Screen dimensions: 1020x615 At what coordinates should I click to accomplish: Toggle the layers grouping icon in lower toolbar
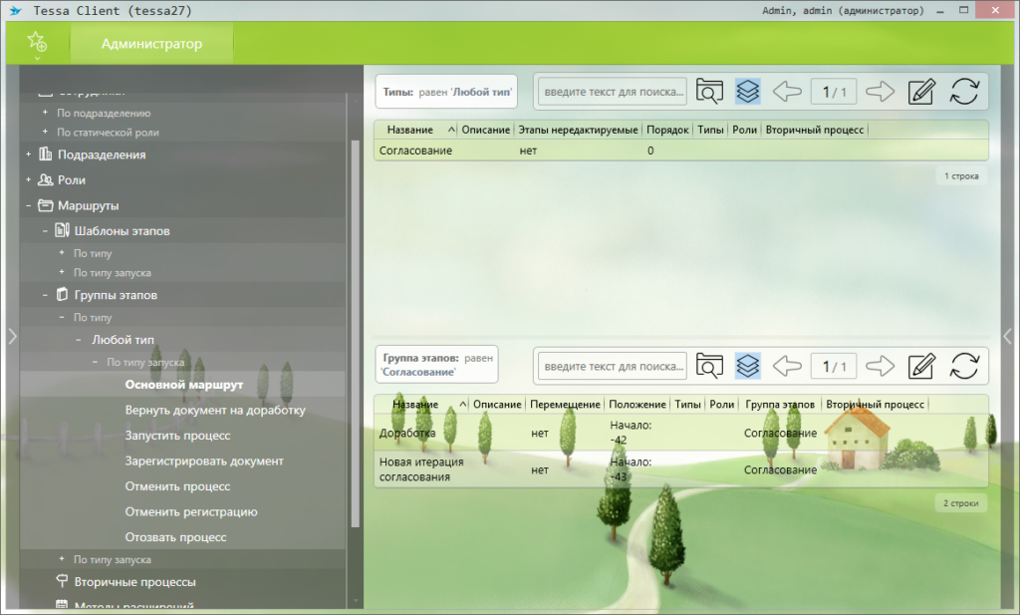coord(747,366)
